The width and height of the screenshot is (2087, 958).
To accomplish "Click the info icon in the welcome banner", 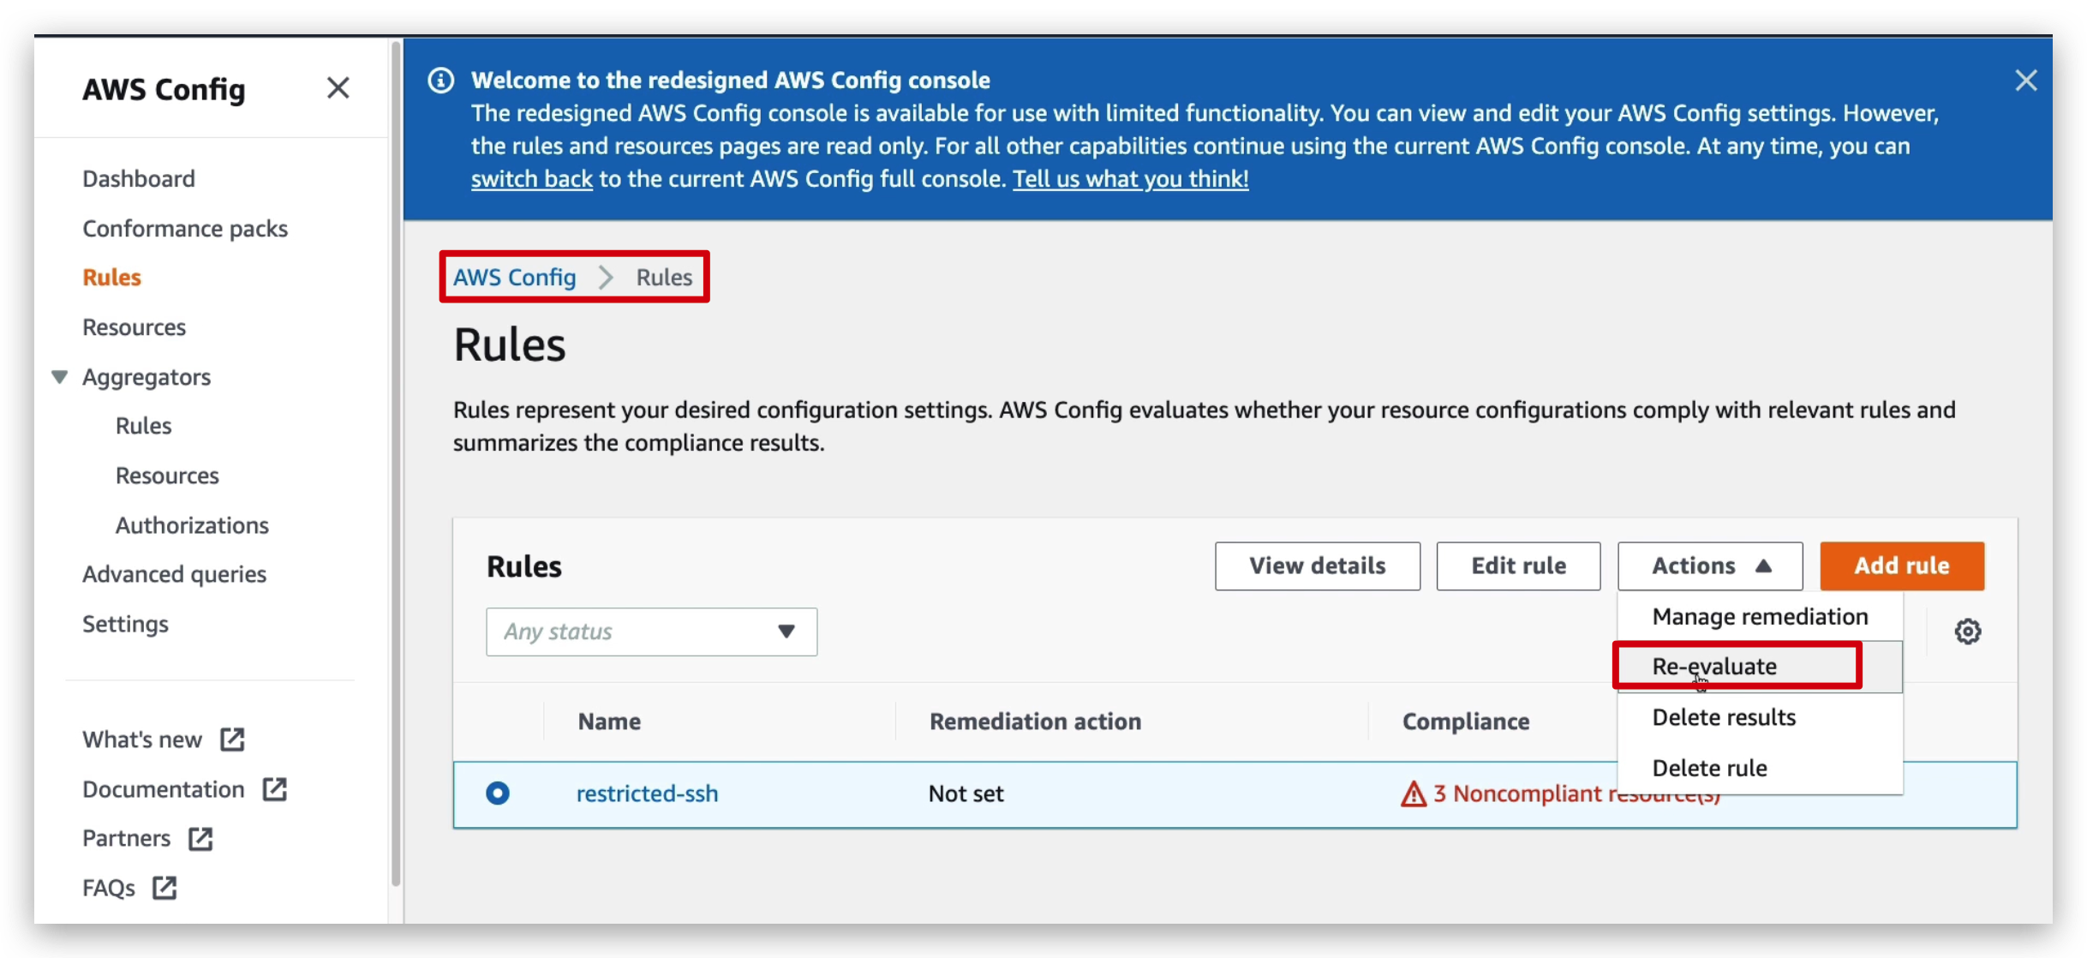I will (440, 80).
